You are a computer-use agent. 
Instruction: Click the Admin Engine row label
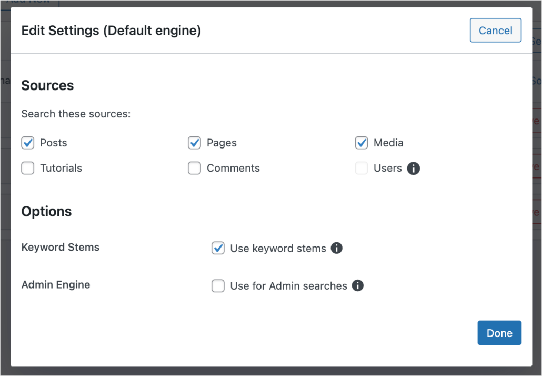click(56, 284)
